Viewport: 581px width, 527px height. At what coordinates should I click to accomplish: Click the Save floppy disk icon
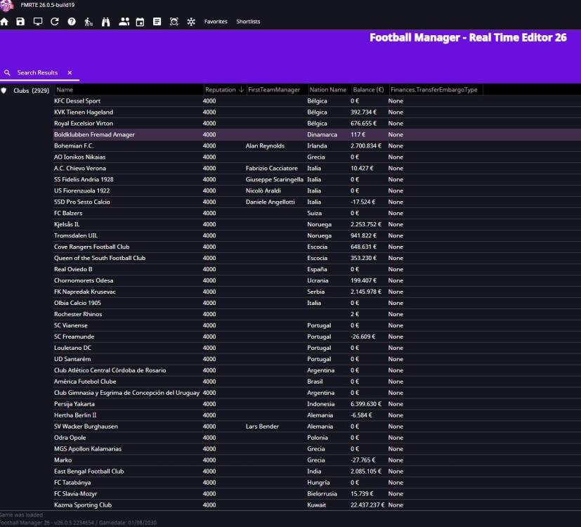click(x=20, y=22)
